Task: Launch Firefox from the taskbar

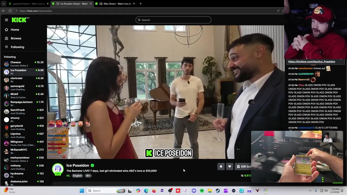Action: click(154, 191)
